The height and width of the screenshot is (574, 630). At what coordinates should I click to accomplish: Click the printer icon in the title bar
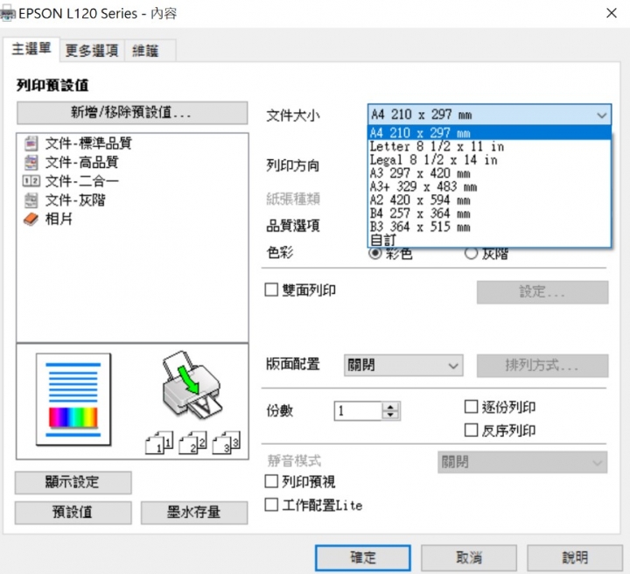tap(7, 14)
